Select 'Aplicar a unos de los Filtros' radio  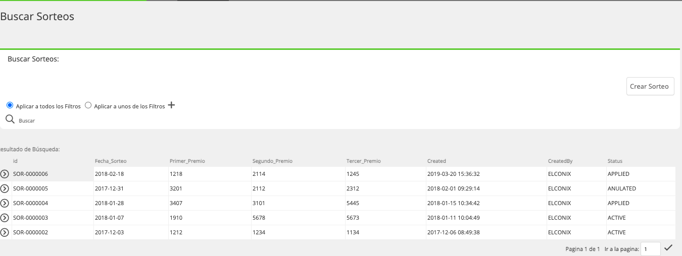point(88,105)
